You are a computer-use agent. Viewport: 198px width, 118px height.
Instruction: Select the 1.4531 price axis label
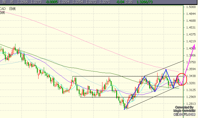click(191, 28)
